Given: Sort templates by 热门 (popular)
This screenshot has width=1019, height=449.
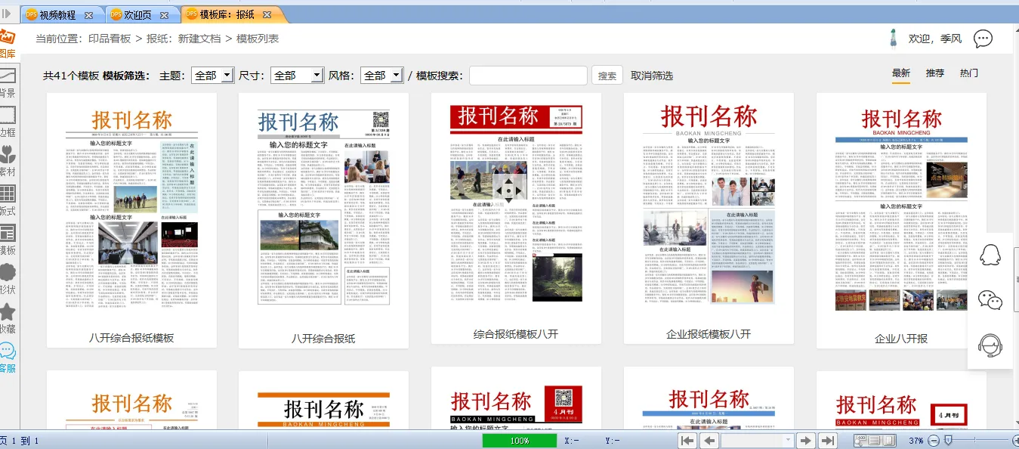Looking at the screenshot, I should click(x=968, y=73).
